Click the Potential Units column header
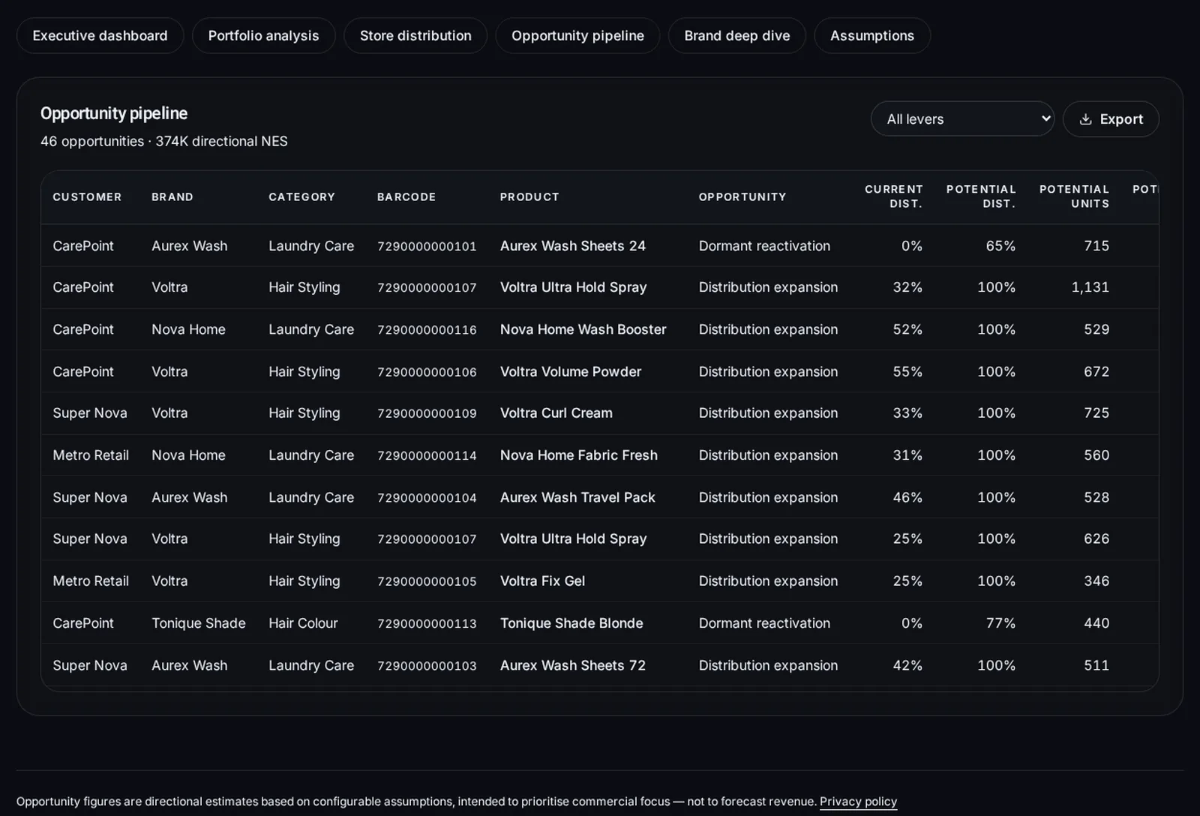Screen dimensions: 1200x816 click(1074, 196)
